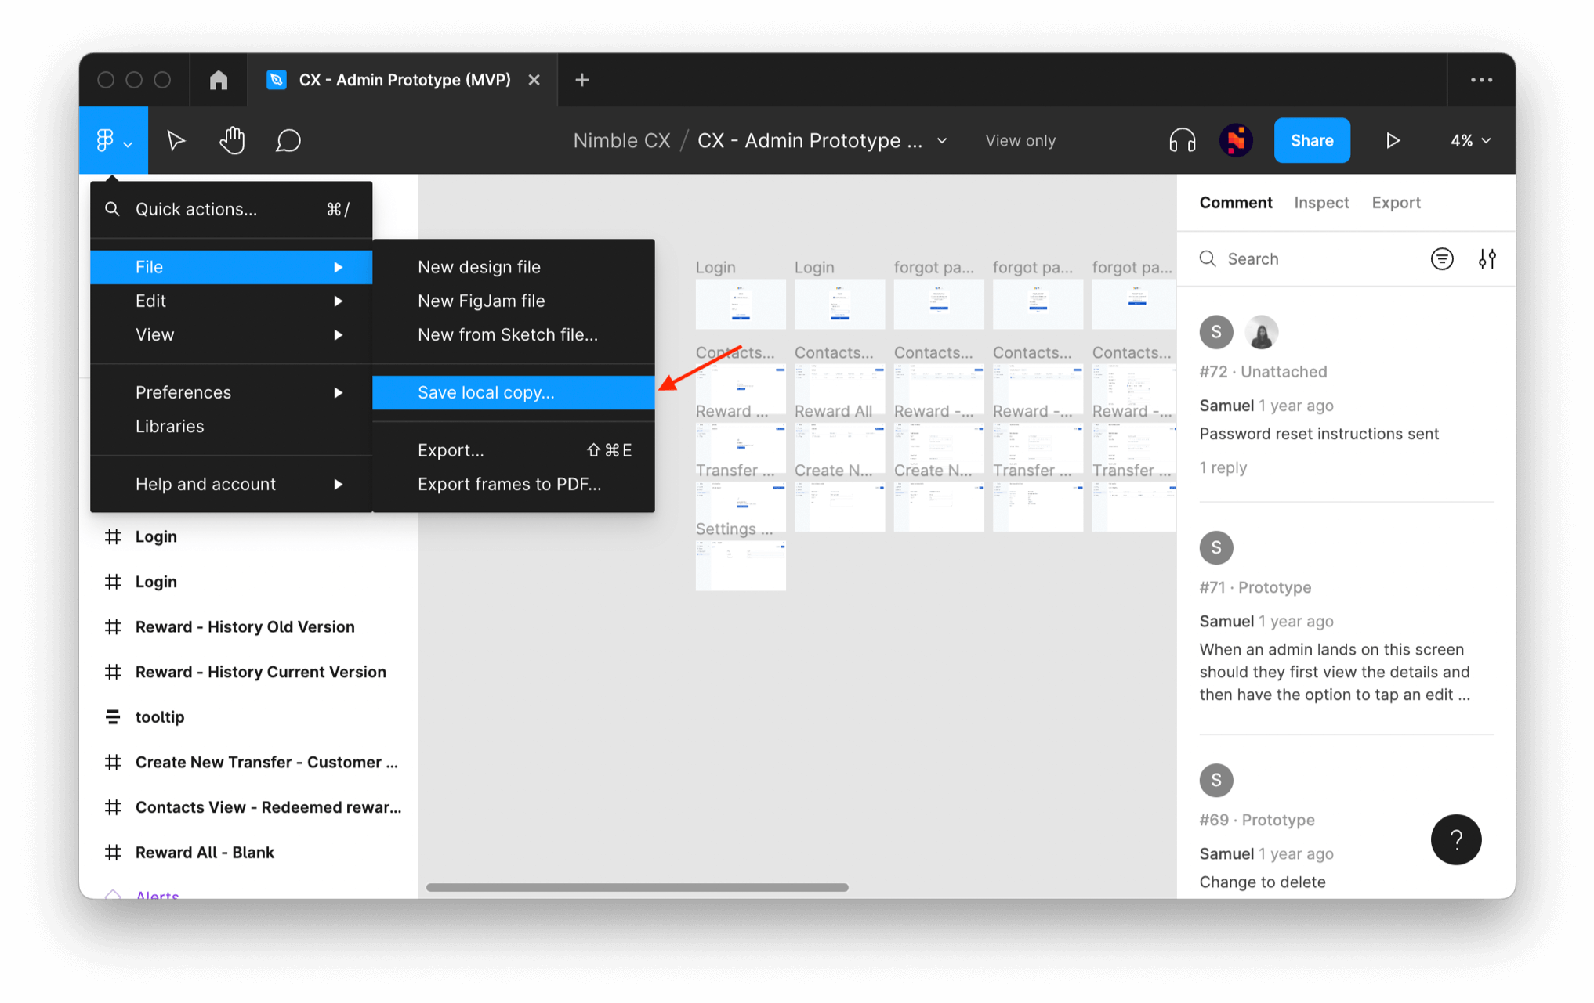The height and width of the screenshot is (1003, 1594).
Task: Expand file name dropdown chevron
Action: tap(942, 141)
